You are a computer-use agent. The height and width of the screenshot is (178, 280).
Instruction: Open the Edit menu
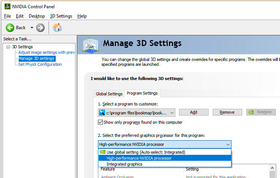[20, 16]
